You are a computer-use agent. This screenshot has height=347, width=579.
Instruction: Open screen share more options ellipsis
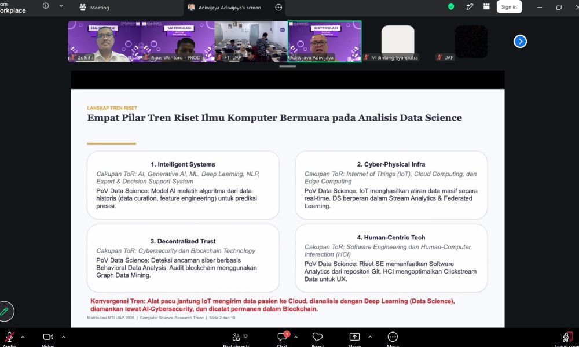click(279, 8)
